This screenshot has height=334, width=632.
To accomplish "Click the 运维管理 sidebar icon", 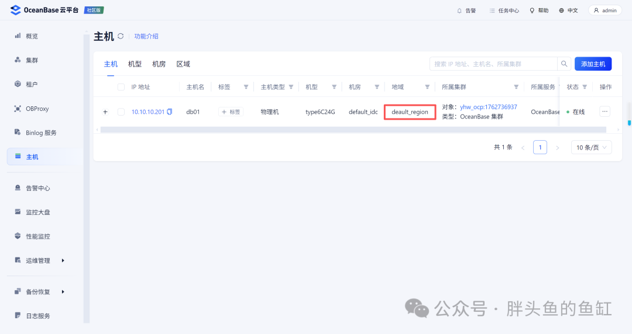I will click(x=18, y=260).
